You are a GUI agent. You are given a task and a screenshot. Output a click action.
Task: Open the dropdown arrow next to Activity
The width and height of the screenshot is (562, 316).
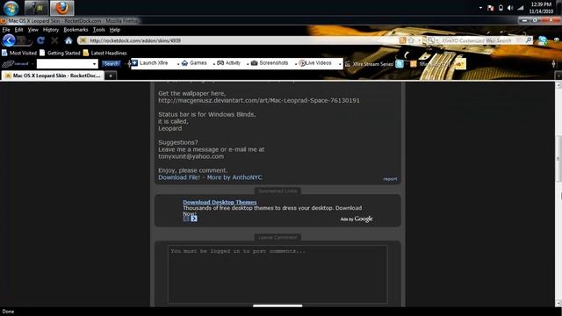pyautogui.click(x=248, y=64)
